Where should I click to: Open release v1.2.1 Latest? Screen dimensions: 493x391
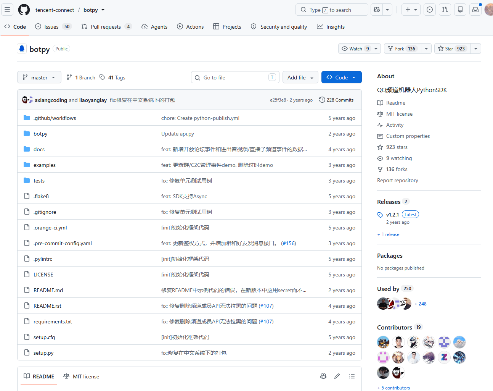[398, 215]
